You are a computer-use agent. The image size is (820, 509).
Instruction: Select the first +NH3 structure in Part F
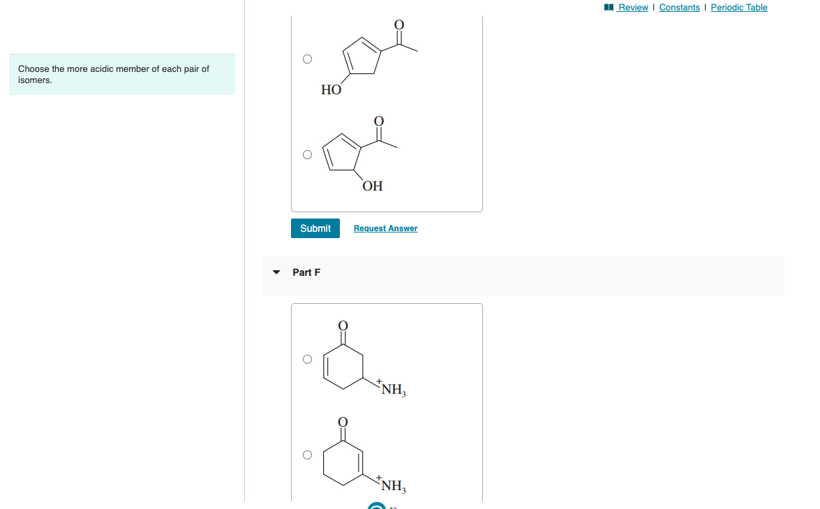pos(307,357)
